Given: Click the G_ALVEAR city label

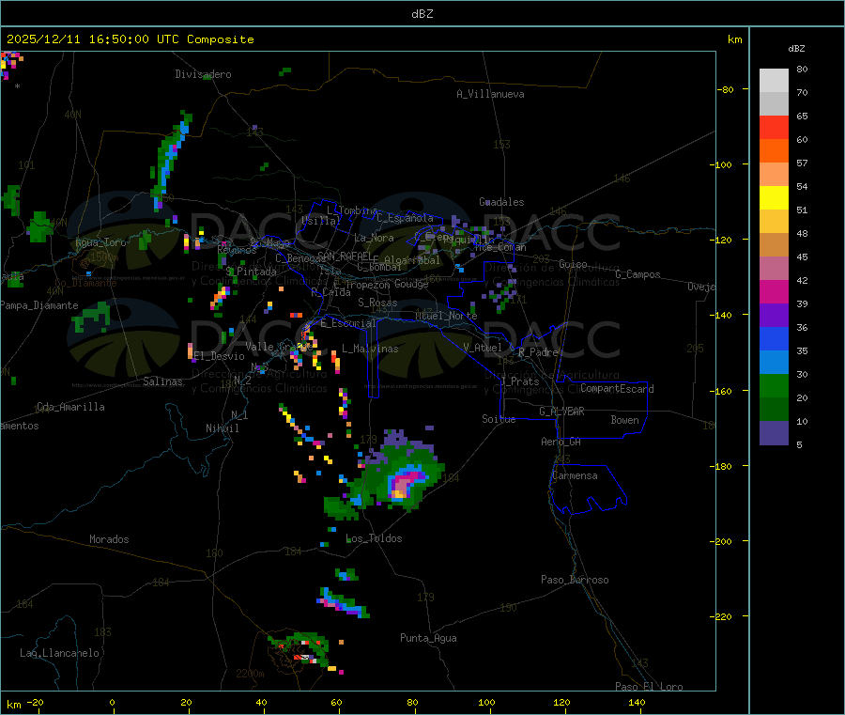Looking at the screenshot, I should point(561,412).
